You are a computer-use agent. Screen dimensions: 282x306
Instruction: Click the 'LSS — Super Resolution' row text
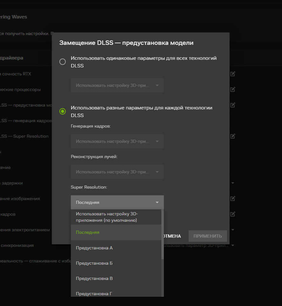[x=24, y=136]
